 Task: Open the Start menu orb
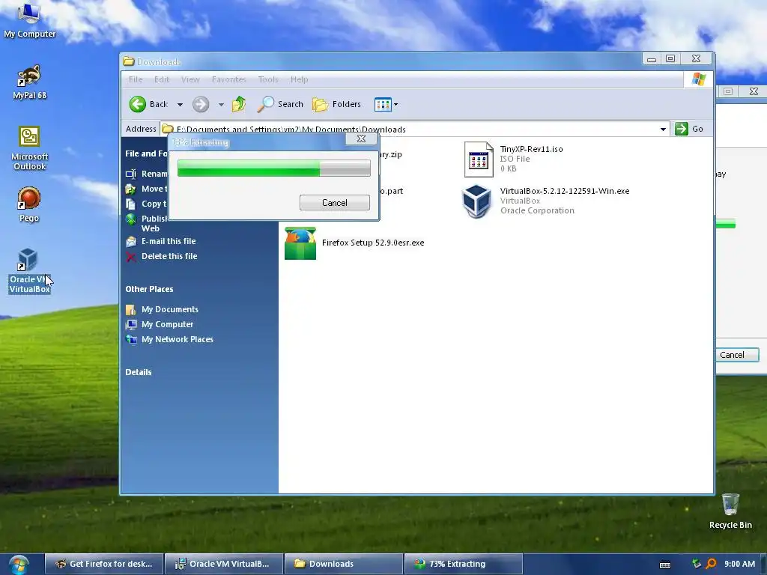click(x=19, y=565)
